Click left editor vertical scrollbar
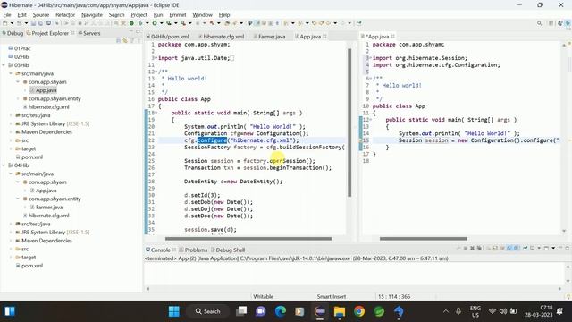This screenshot has width=572, height=322. coord(349,123)
